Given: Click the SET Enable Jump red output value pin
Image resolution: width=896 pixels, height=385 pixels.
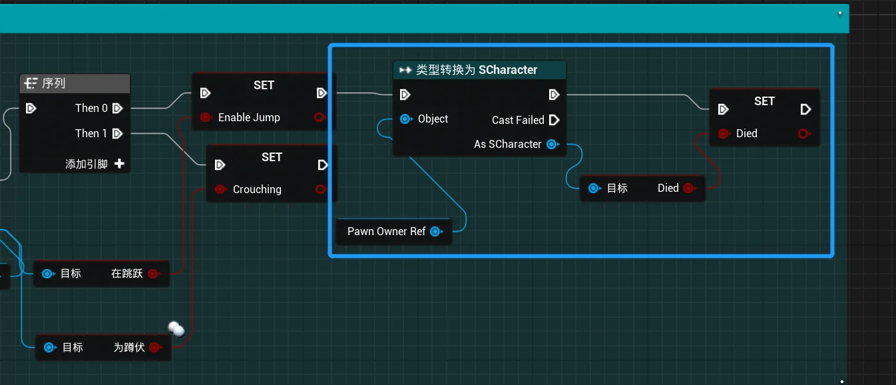Looking at the screenshot, I should [320, 117].
